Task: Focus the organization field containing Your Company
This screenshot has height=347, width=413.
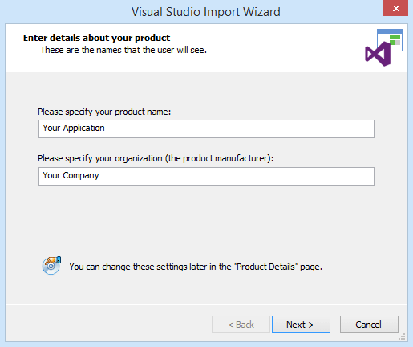Action: (206, 176)
